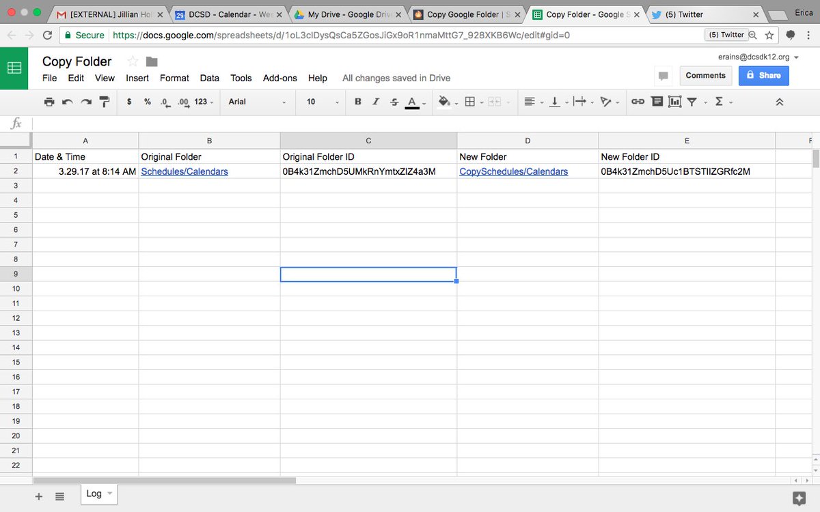Open the File menu
The height and width of the screenshot is (512, 820).
tap(50, 78)
